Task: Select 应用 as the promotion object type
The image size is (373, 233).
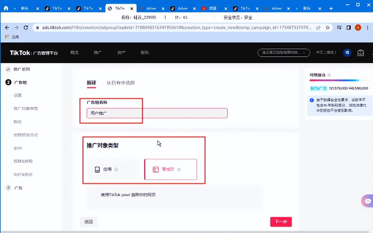Action: (x=113, y=169)
